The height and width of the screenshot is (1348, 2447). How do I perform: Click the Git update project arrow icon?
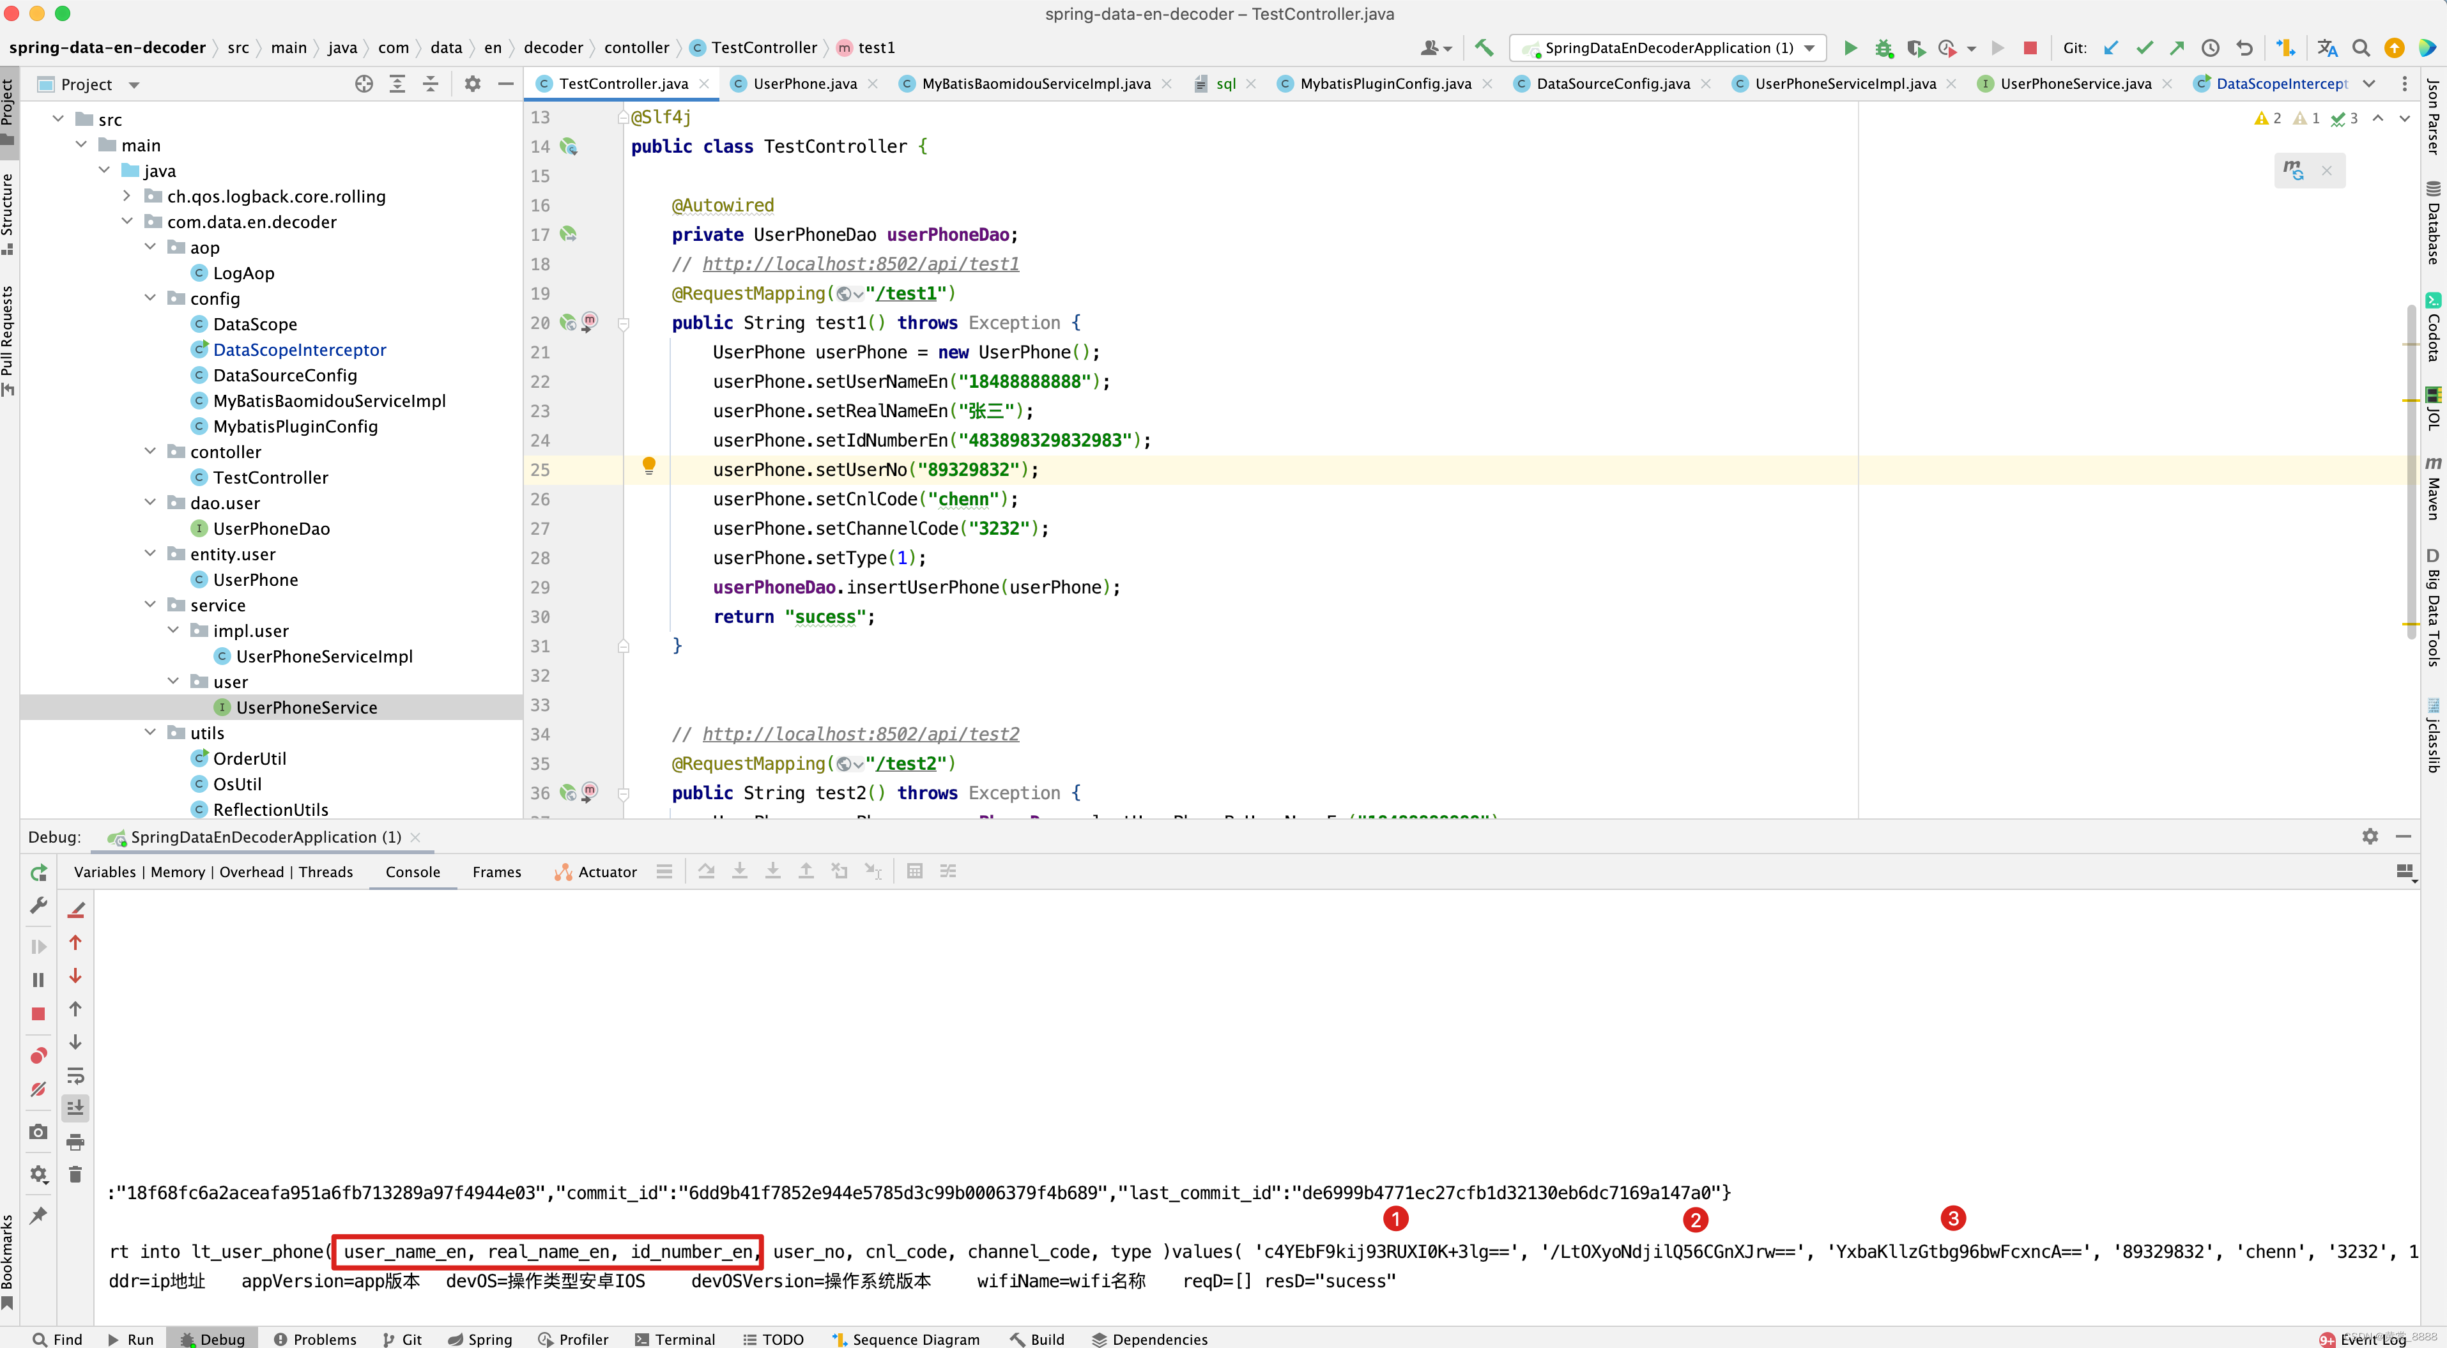[x=2111, y=47]
